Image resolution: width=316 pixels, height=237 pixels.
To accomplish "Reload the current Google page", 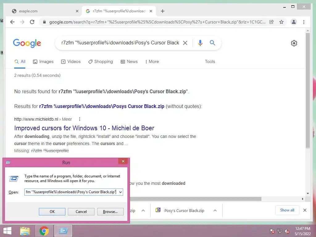I will click(x=32, y=22).
